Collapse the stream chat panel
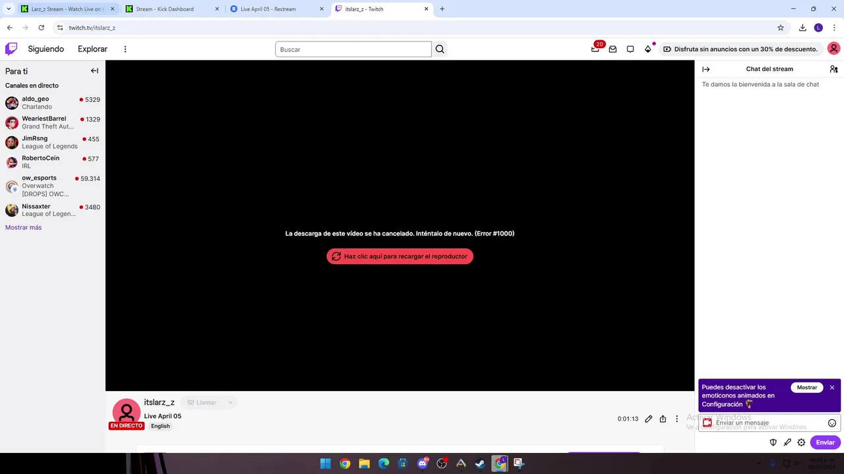Image resolution: width=844 pixels, height=474 pixels. click(706, 69)
